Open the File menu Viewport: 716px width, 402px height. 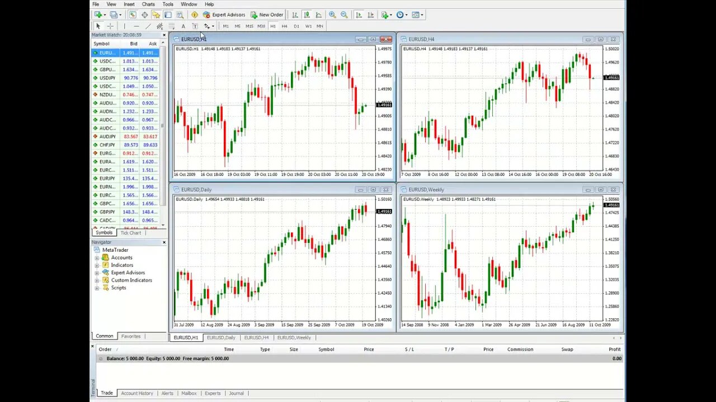96,4
